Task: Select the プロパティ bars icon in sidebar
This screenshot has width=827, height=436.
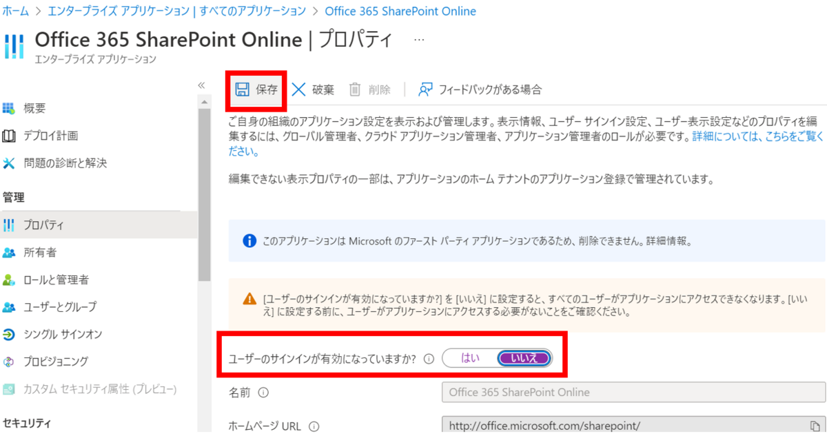Action: tap(9, 225)
